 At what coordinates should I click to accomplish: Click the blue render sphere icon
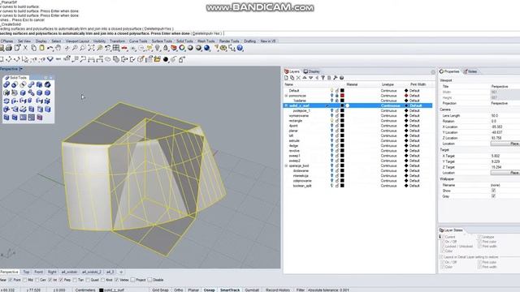point(207,49)
